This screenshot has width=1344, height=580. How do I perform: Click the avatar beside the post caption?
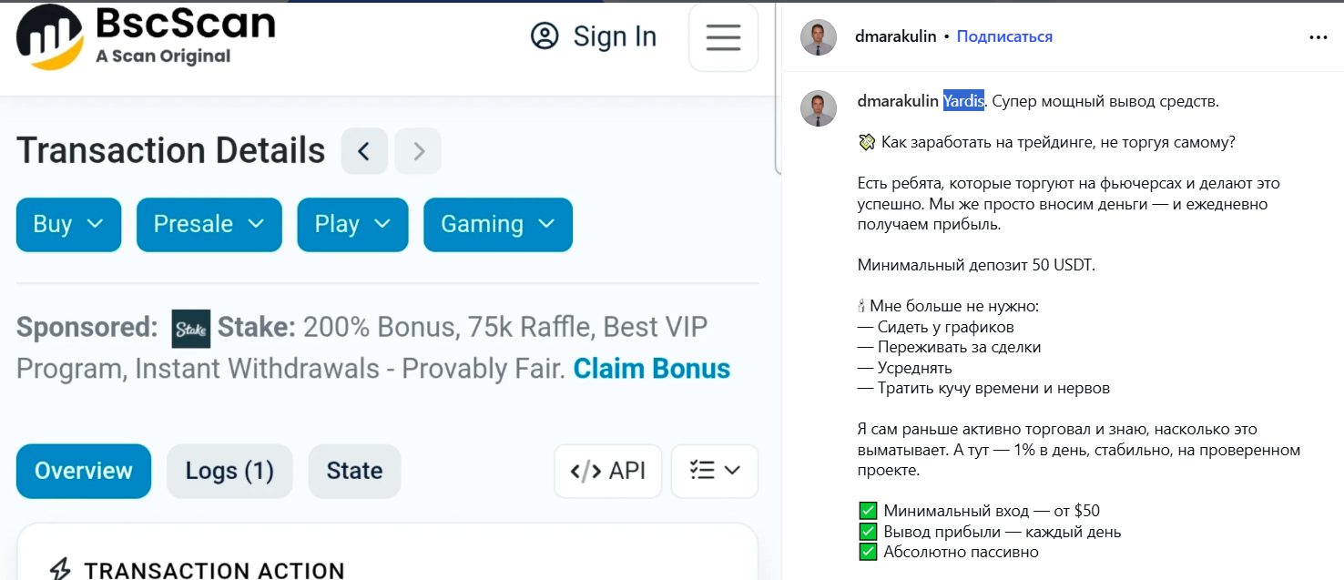pyautogui.click(x=818, y=108)
